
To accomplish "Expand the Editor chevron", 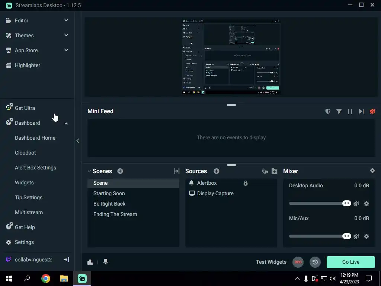I will 66,20.
